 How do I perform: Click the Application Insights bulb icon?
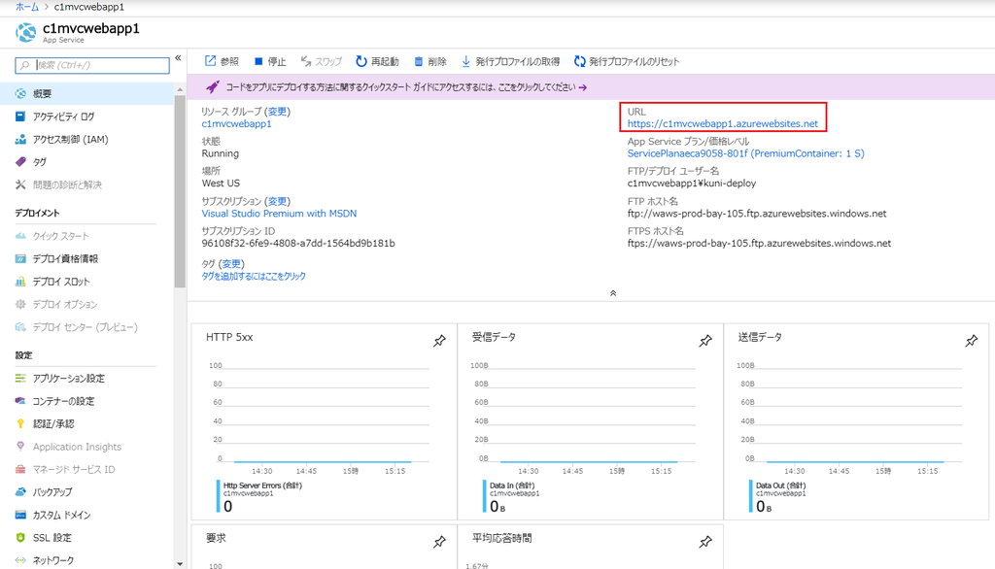tap(20, 447)
